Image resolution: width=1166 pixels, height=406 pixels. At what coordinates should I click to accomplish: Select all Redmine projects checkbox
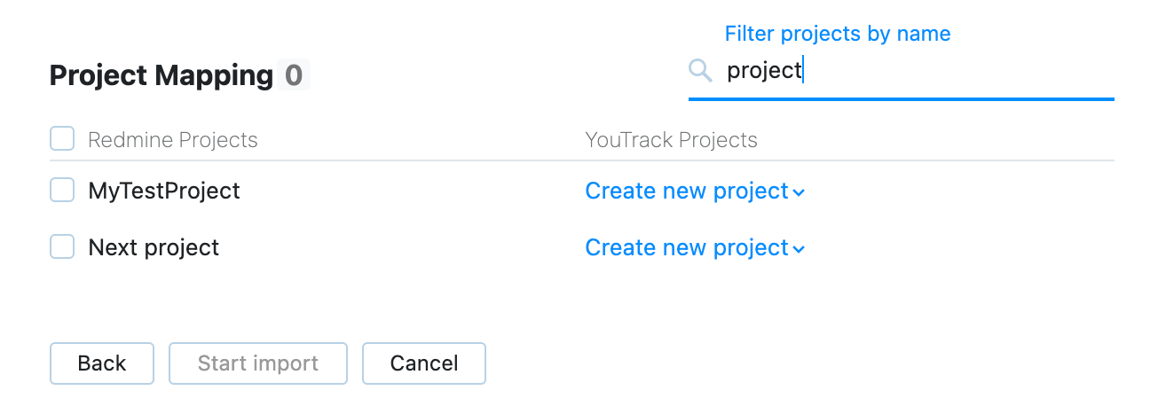coord(62,139)
